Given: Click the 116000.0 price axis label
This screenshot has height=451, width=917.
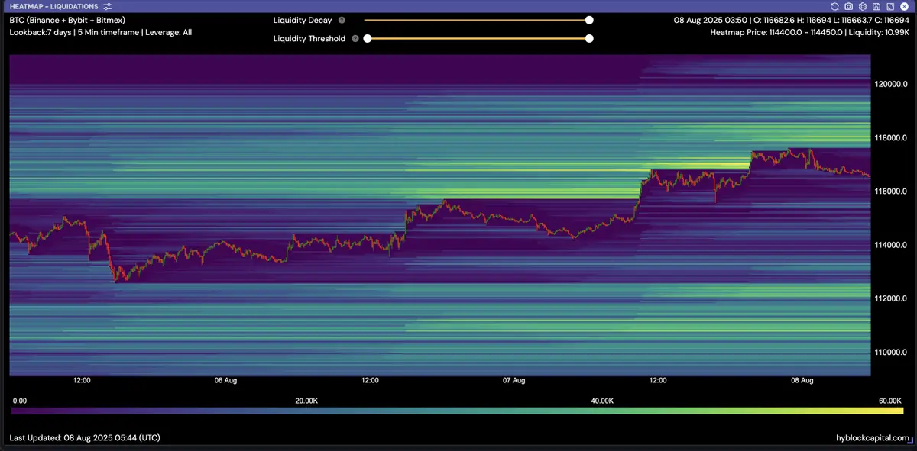Looking at the screenshot, I should (x=890, y=192).
